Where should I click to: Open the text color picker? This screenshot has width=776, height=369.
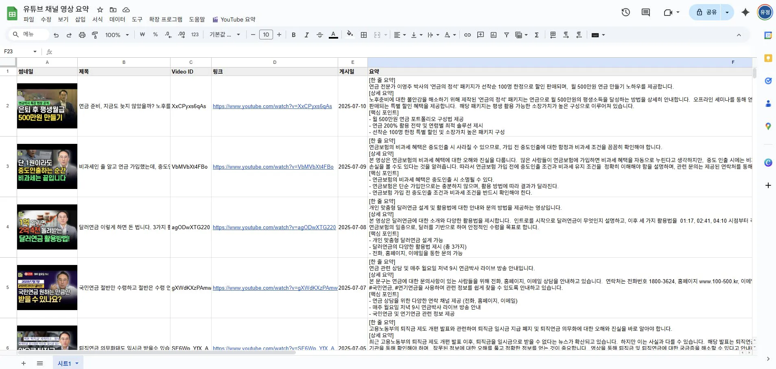coord(333,35)
